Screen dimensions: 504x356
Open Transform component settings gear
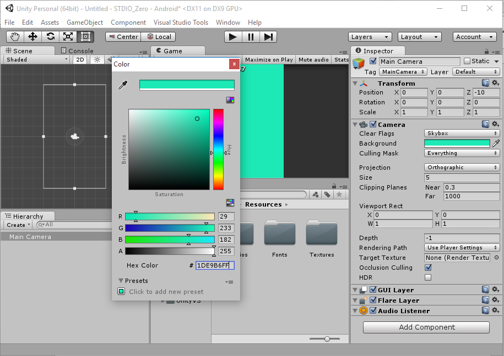tap(495, 83)
